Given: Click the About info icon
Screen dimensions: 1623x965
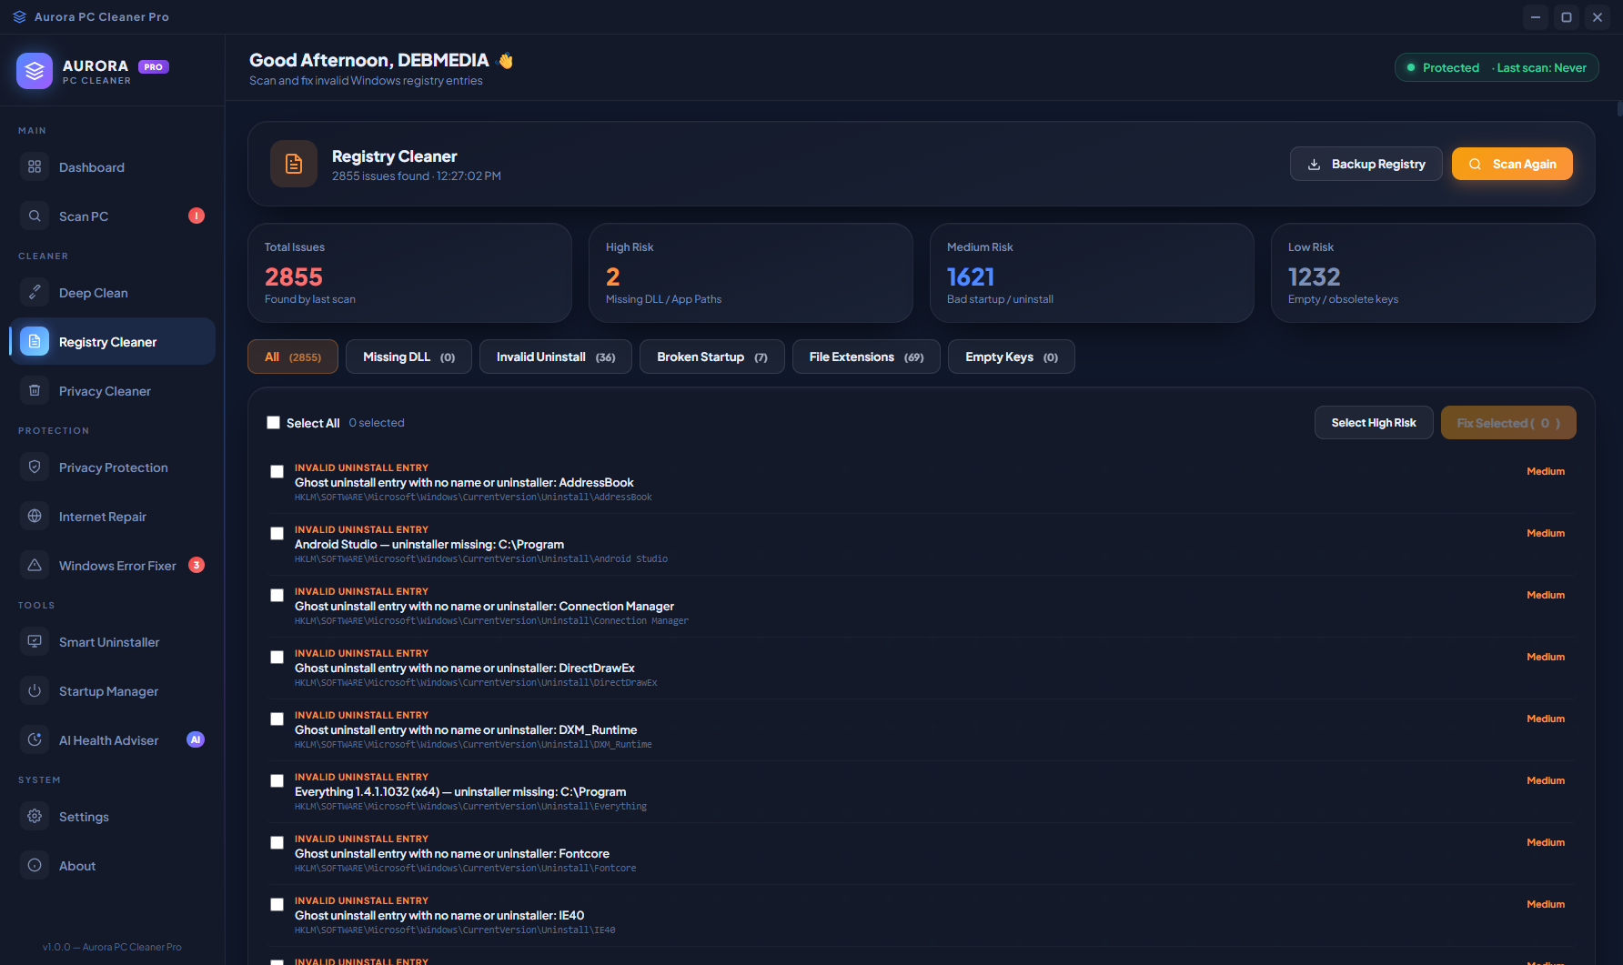Looking at the screenshot, I should click(35, 866).
